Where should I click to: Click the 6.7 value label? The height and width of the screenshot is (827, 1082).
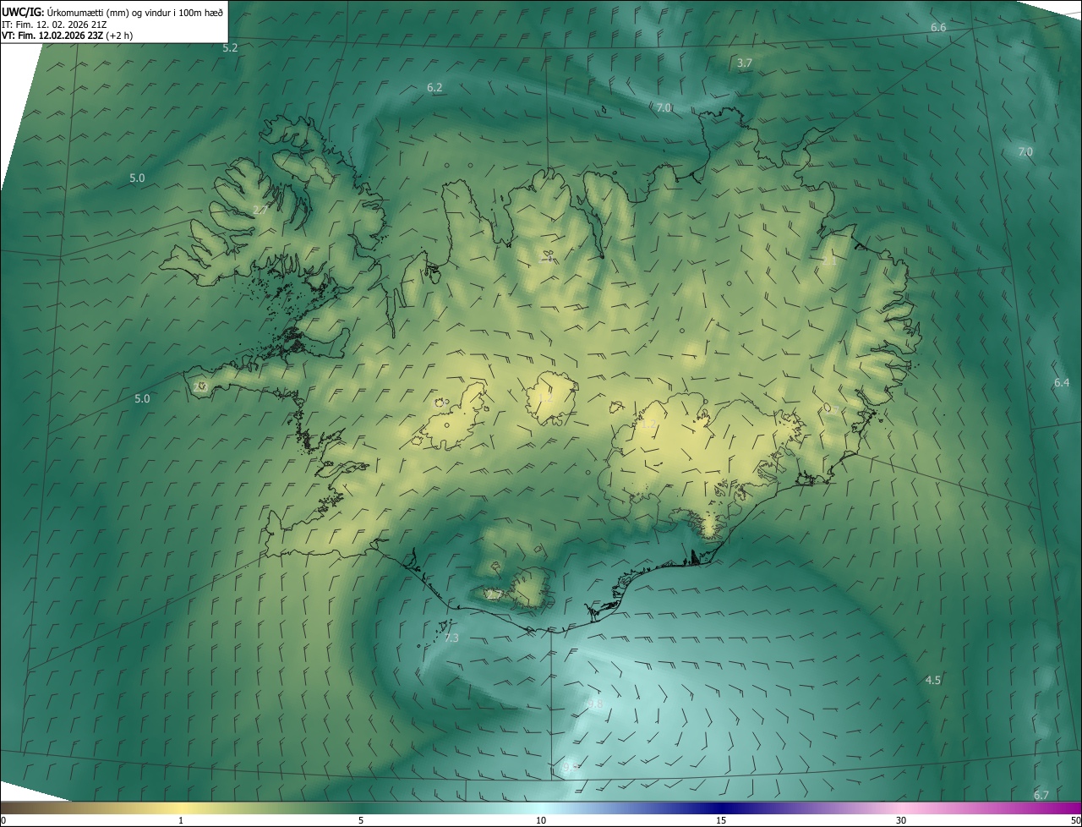pos(1041,796)
